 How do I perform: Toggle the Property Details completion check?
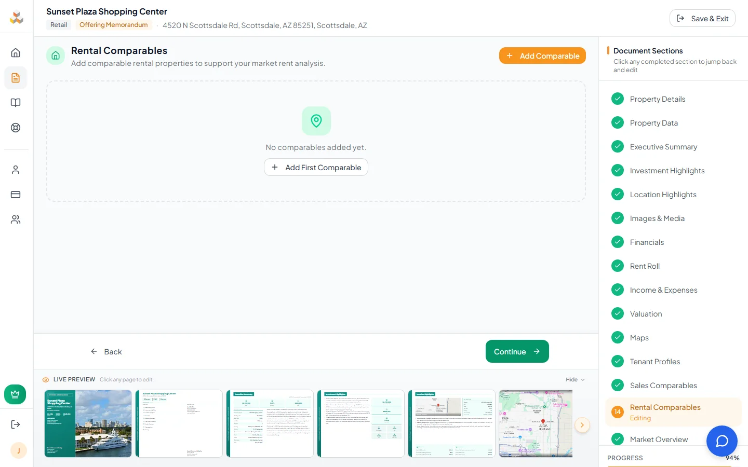pyautogui.click(x=618, y=99)
